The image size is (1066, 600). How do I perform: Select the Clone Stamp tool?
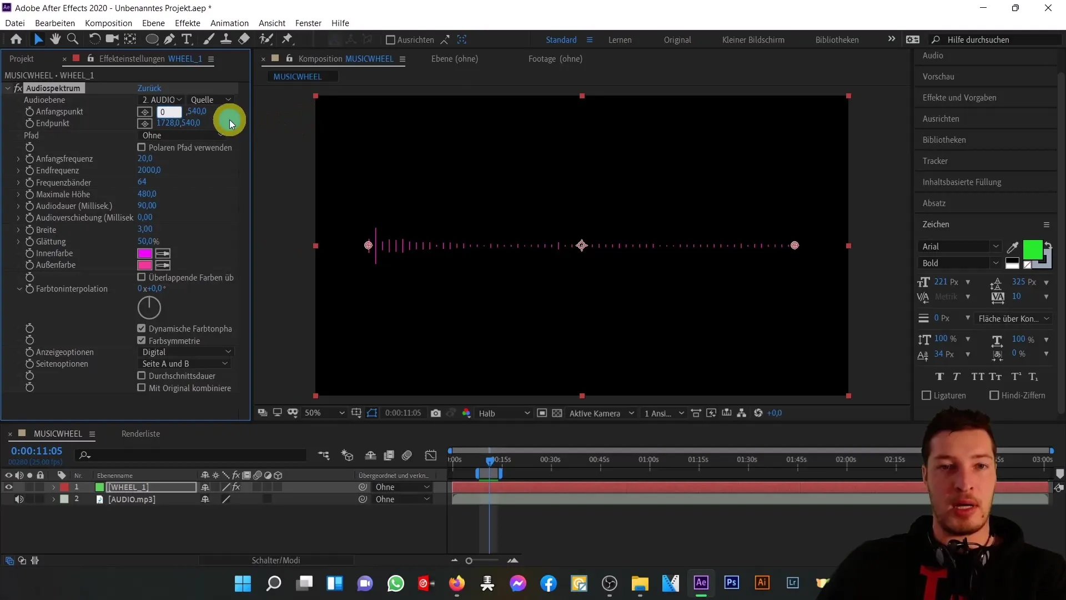tap(226, 39)
